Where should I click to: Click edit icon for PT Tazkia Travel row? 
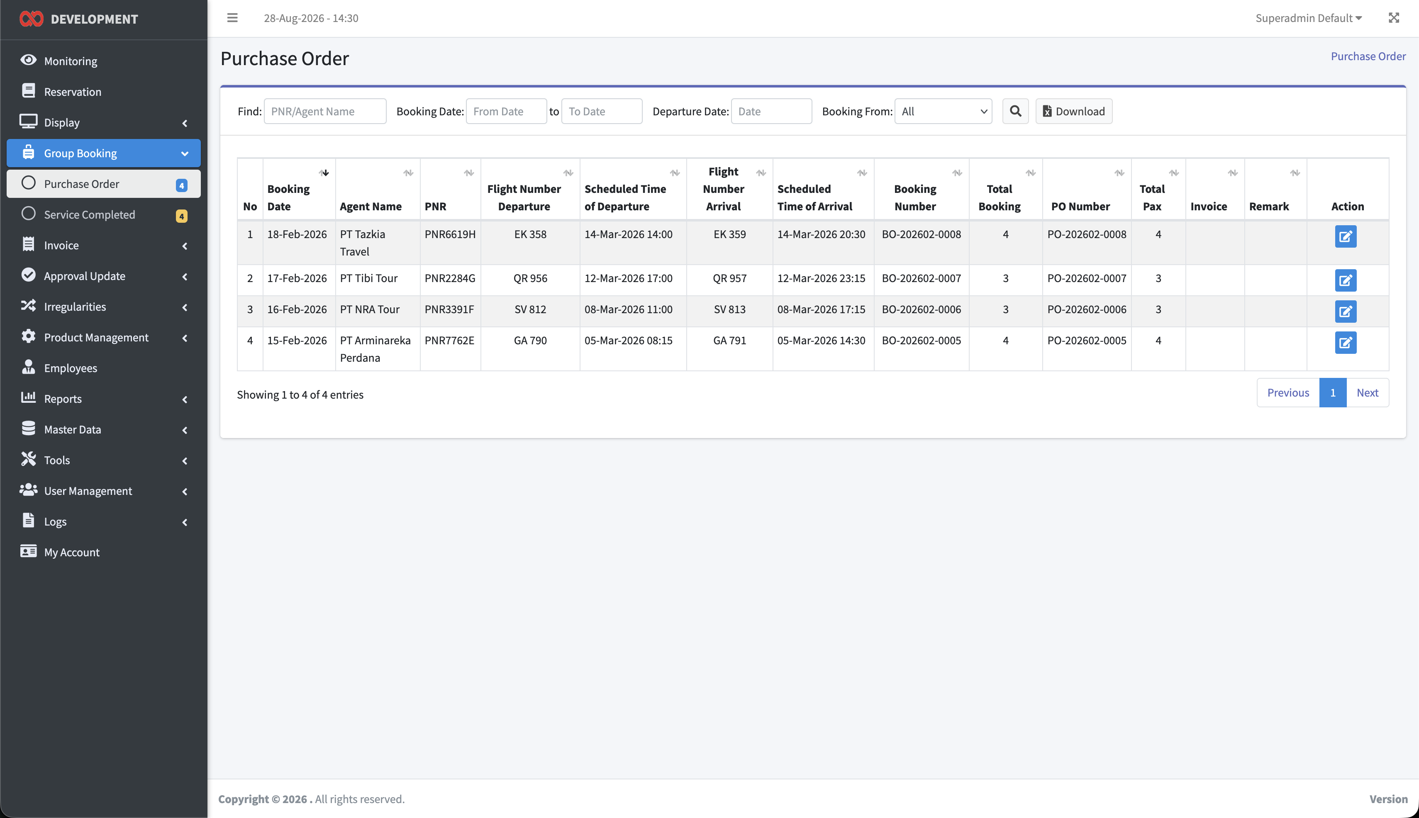[x=1346, y=236]
